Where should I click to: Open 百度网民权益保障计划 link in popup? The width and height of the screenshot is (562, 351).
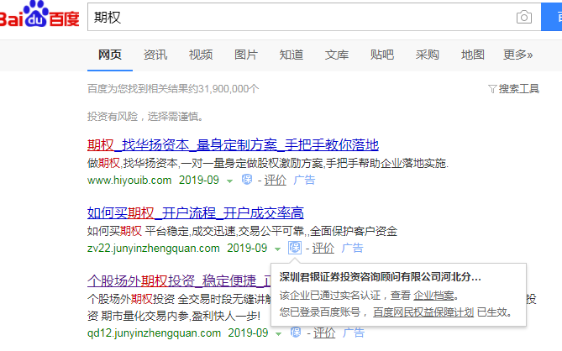(x=423, y=312)
